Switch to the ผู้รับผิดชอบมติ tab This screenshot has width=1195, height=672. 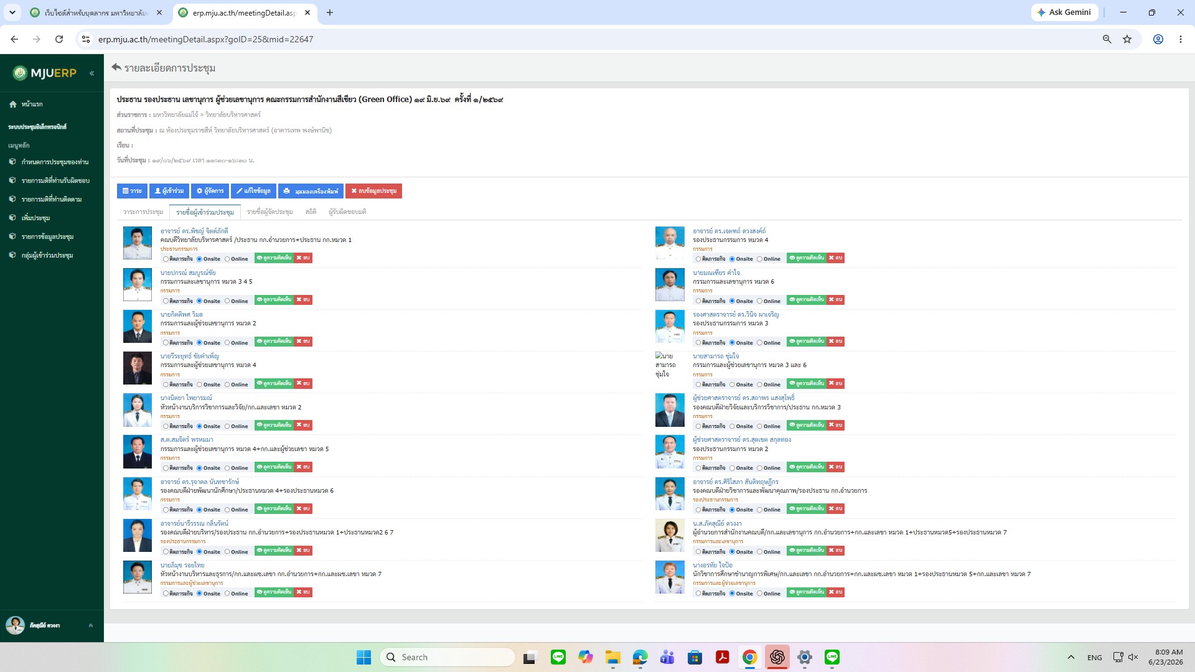coord(347,212)
